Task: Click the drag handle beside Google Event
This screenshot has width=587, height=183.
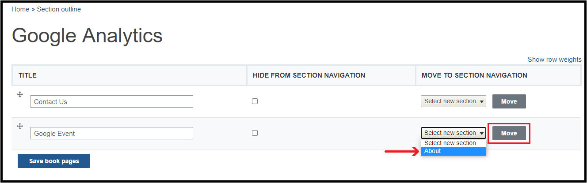Action: (x=20, y=126)
